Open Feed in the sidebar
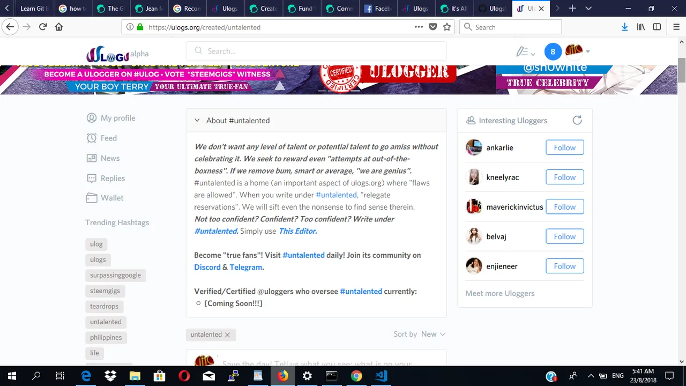Image resolution: width=686 pixels, height=386 pixels. point(102,138)
